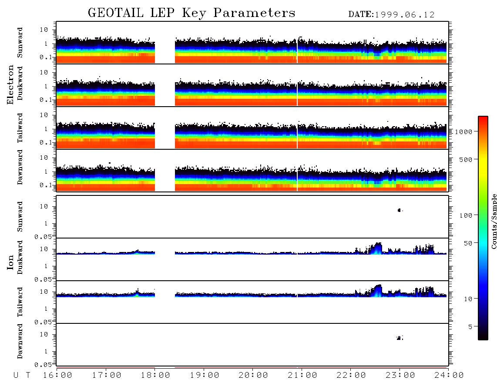This screenshot has width=497, height=383.
Task: Click the Counts/Sample color bar
Action: (483, 228)
